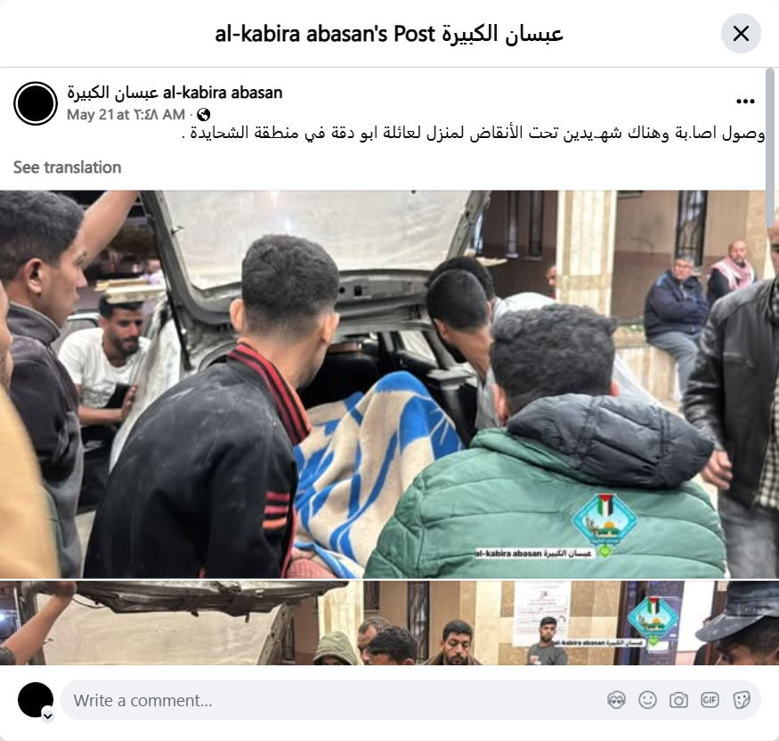Screen dimensions: 779x741
Task: Open the emoji picker in comment box
Action: pos(647,700)
